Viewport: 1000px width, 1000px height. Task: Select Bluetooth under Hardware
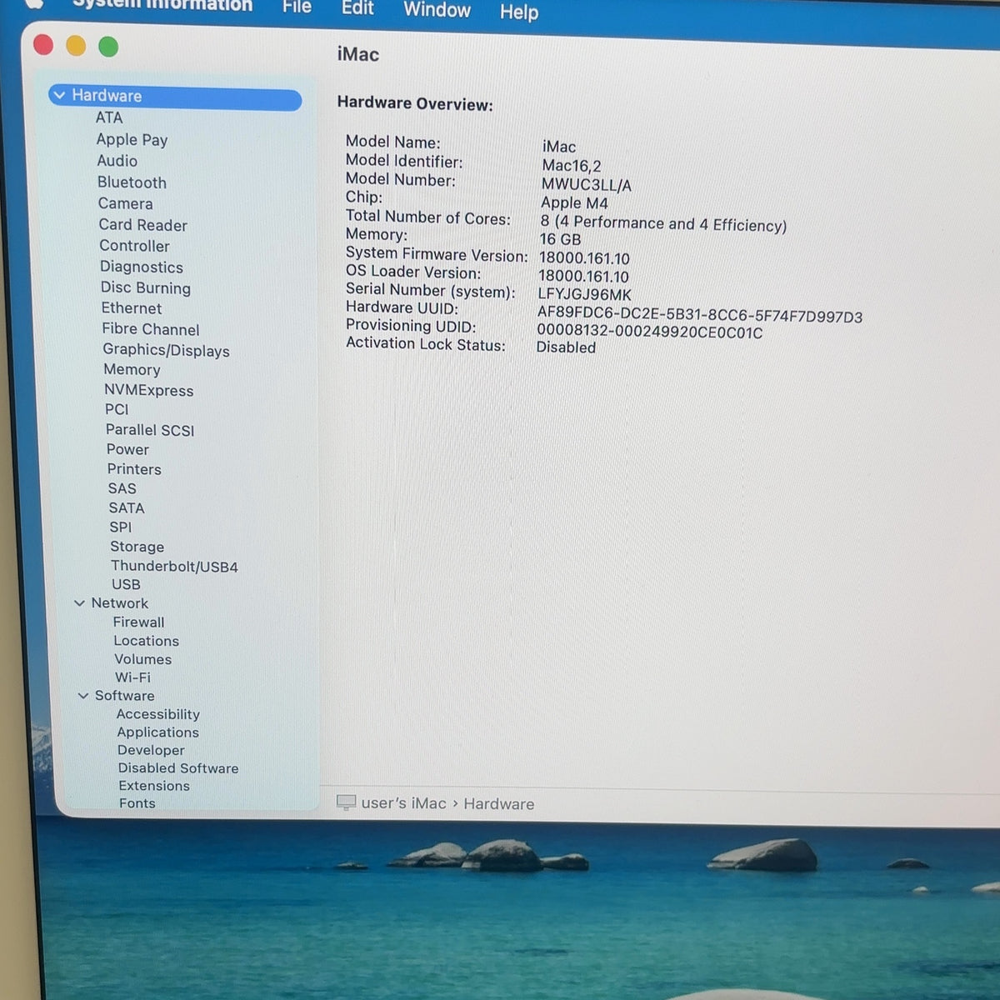(x=132, y=182)
